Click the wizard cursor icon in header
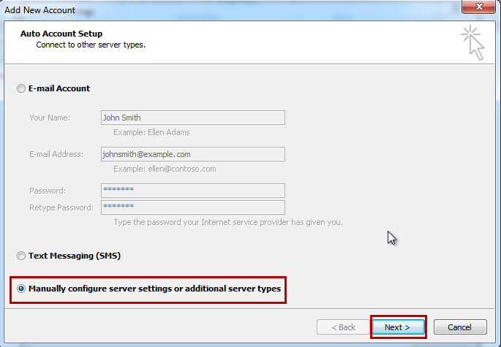This screenshot has height=347, width=501. coord(472,43)
